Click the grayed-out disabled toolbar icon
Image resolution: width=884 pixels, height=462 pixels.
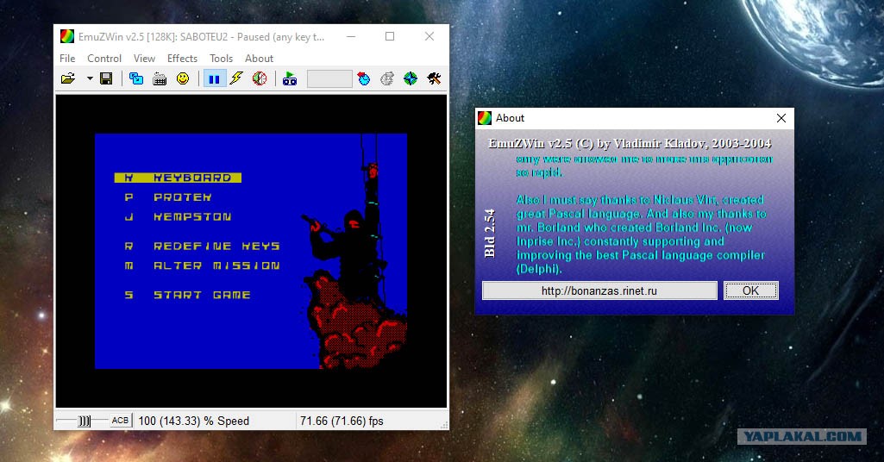point(386,79)
